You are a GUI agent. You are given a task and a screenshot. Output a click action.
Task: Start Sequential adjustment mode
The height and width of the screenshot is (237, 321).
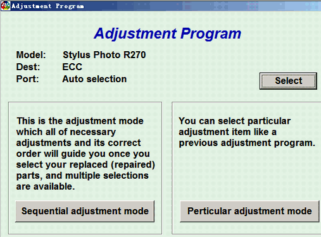pos(85,211)
